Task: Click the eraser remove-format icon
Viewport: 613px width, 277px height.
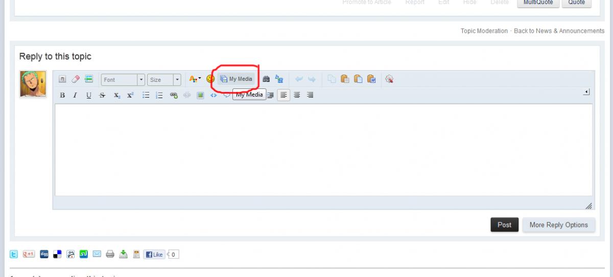Action: tap(76, 79)
